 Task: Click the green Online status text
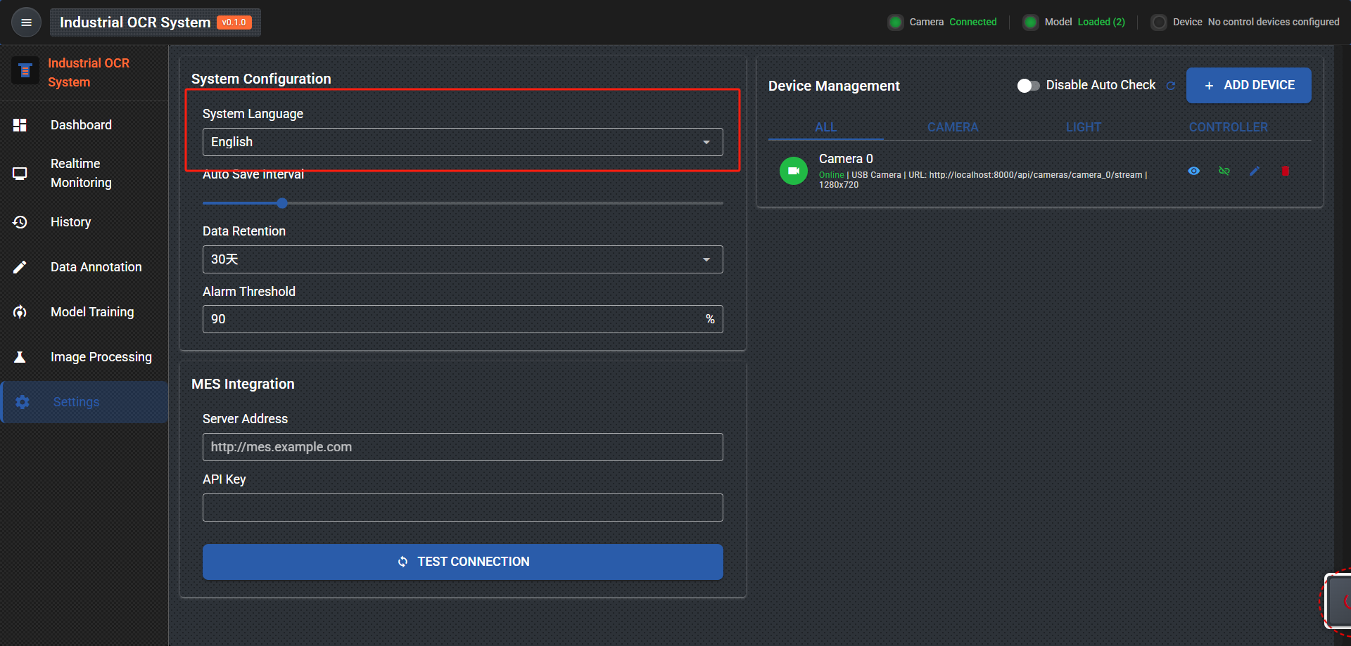[x=831, y=175]
